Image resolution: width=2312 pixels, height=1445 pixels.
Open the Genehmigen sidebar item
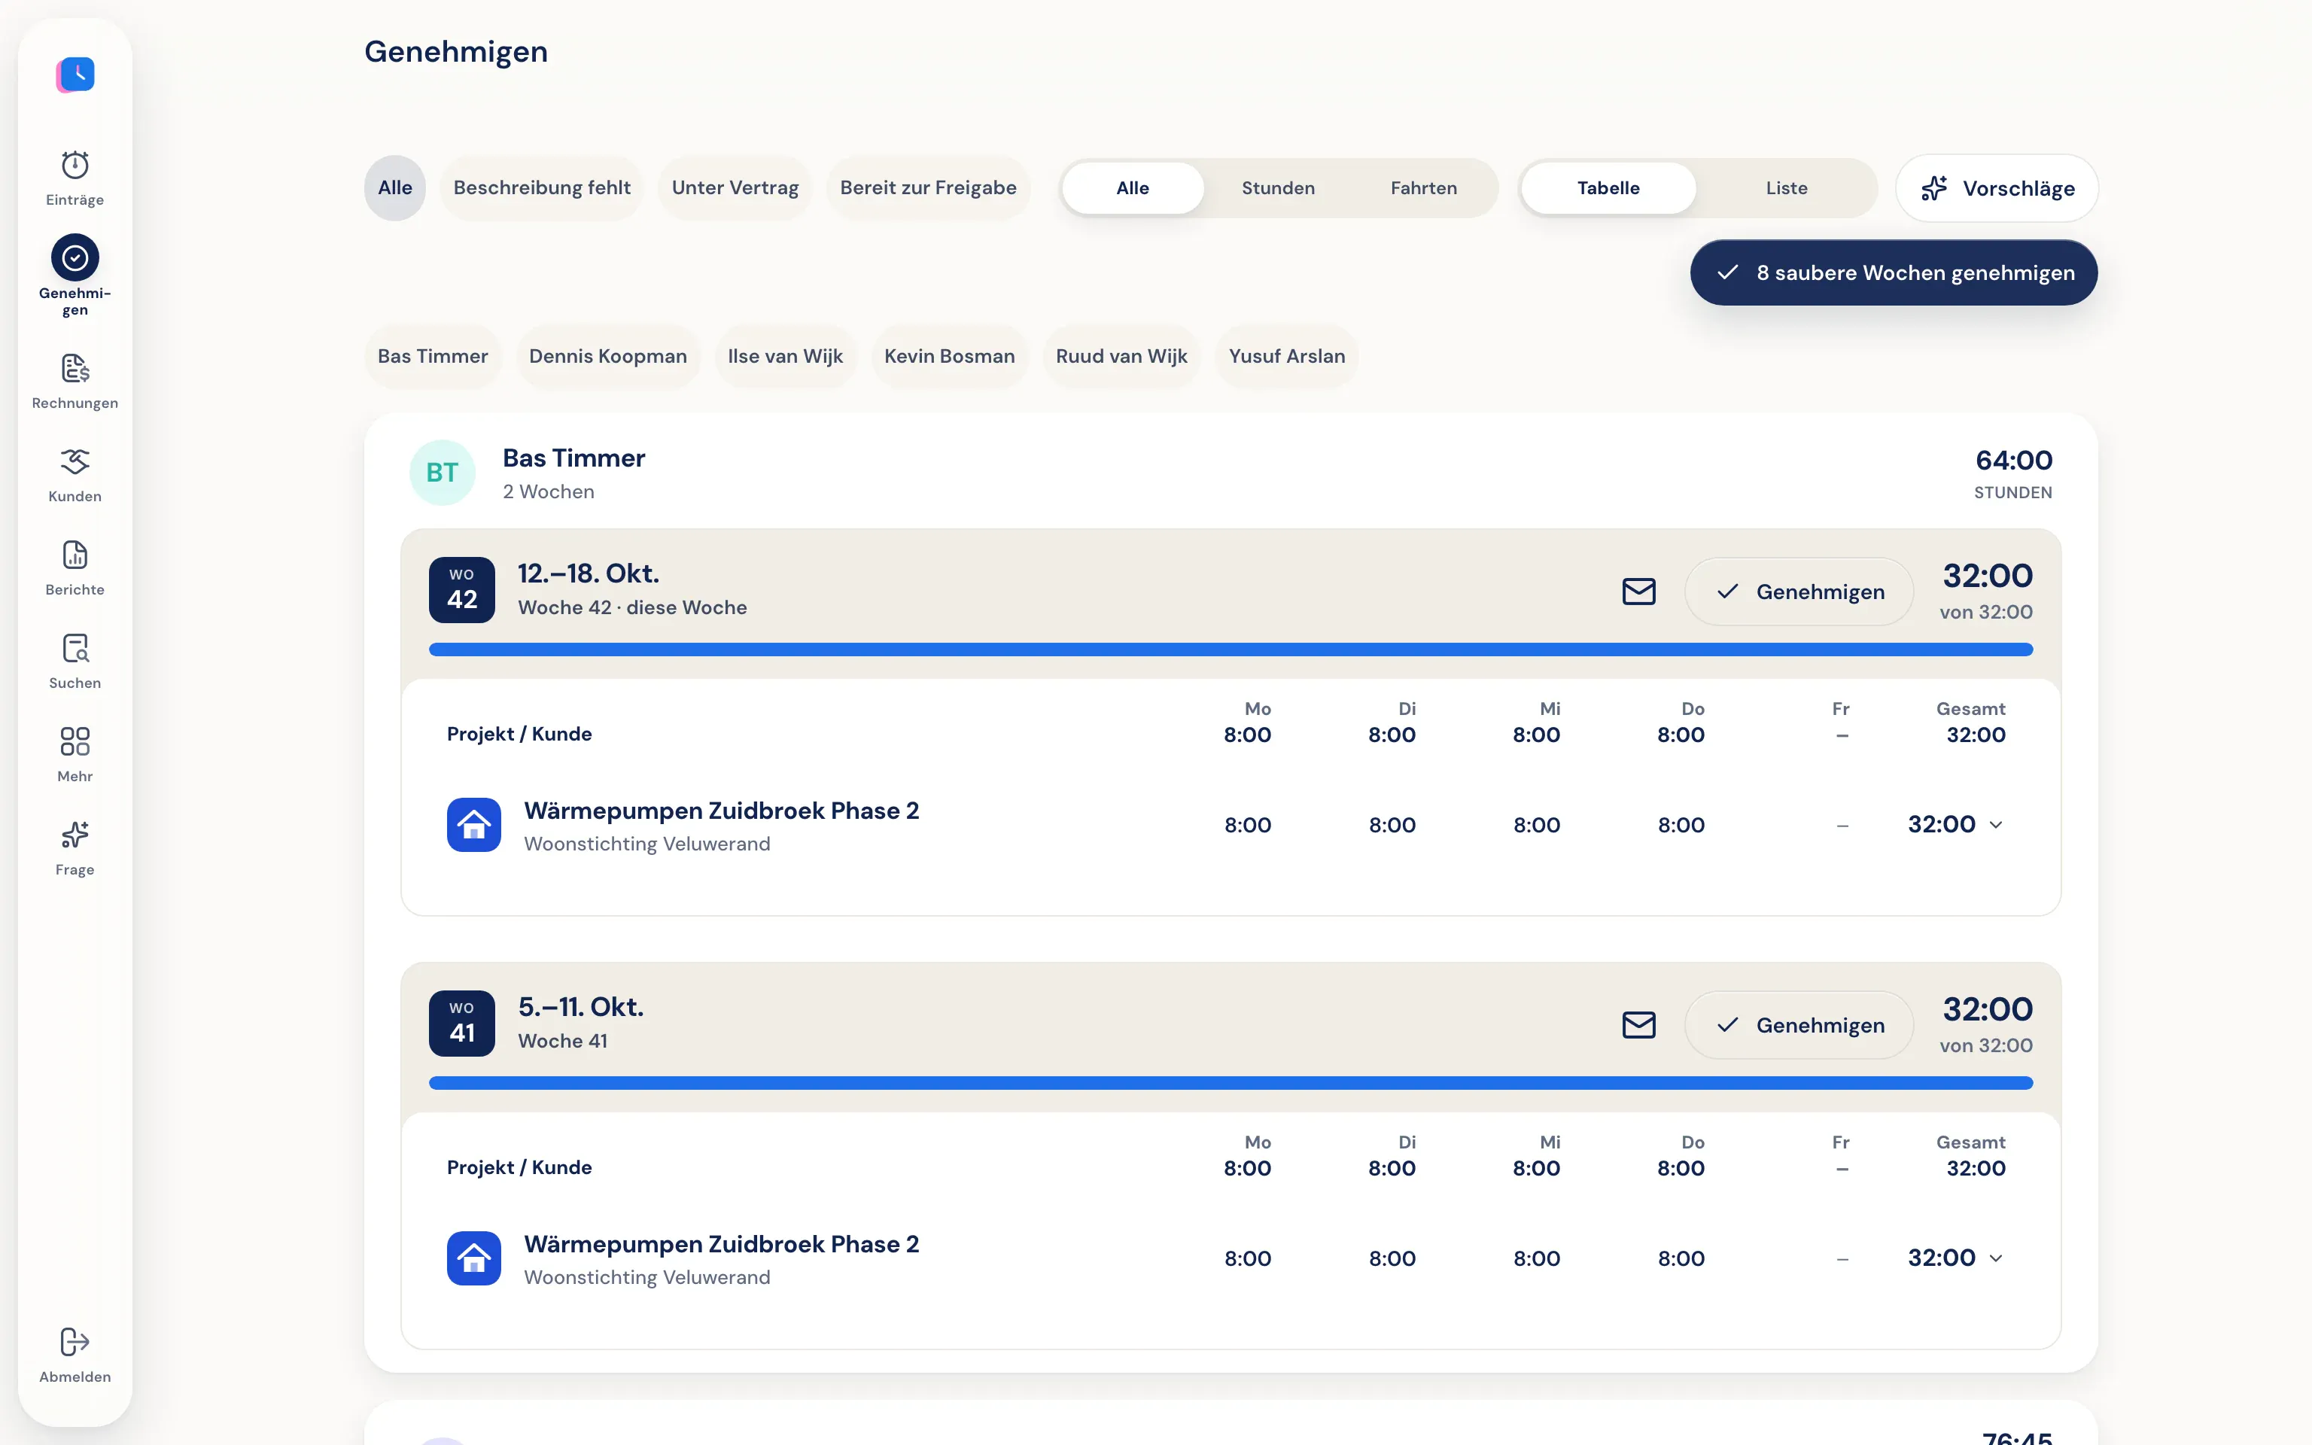click(75, 275)
